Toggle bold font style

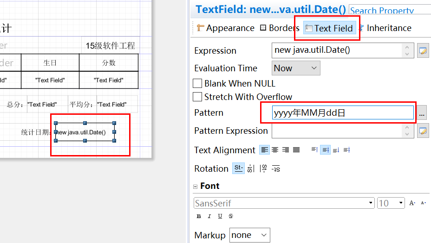[x=199, y=216]
